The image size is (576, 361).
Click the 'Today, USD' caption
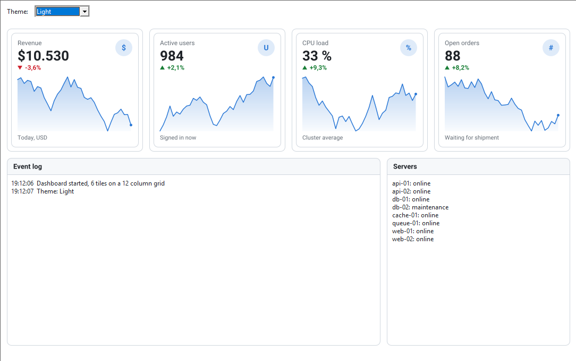click(x=32, y=137)
